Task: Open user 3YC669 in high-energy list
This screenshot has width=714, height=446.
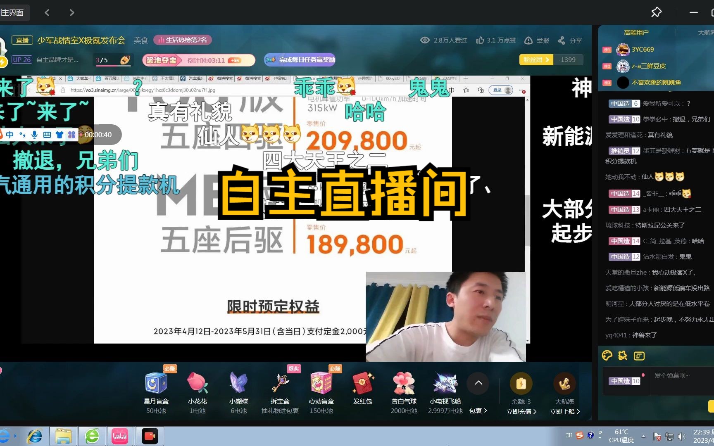Action: pos(643,50)
